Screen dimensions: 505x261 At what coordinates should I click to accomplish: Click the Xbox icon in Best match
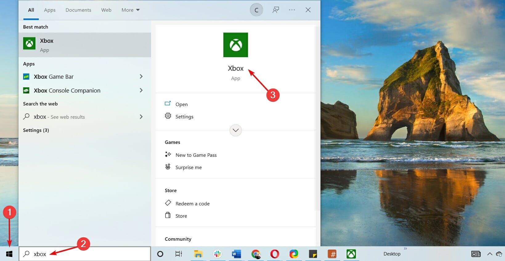coord(29,43)
